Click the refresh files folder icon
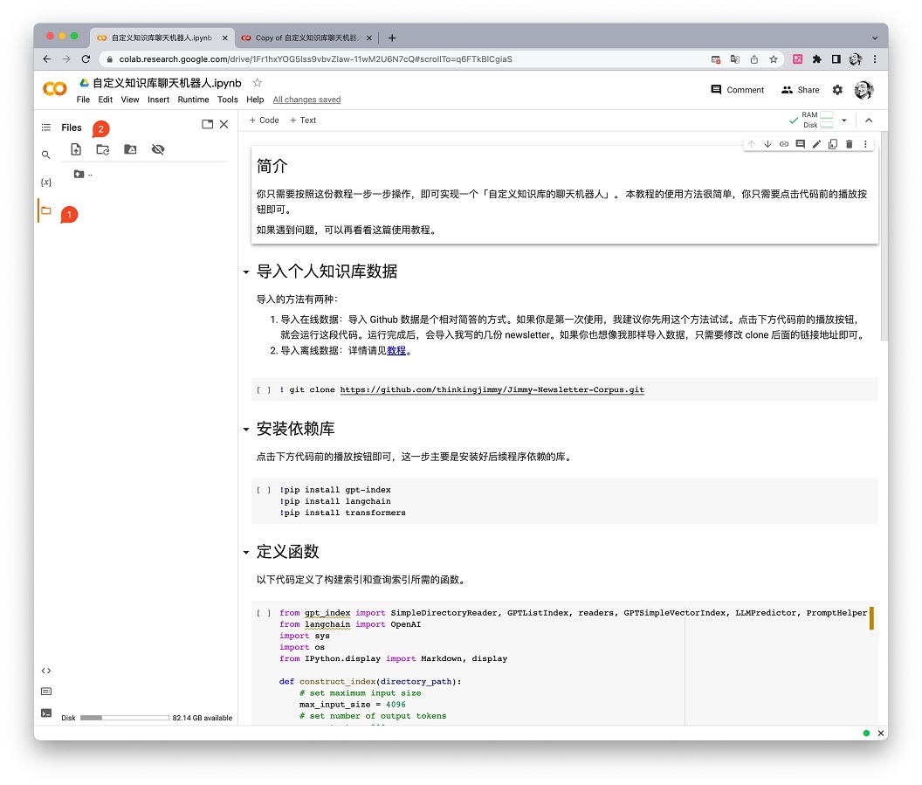This screenshot has height=785, width=922. (103, 149)
